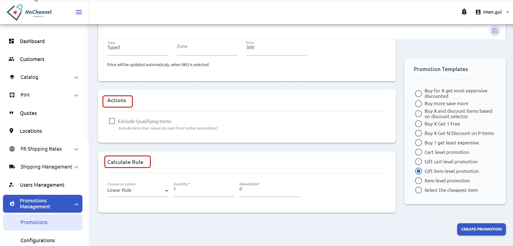Click the Create Promotion button

(x=481, y=229)
